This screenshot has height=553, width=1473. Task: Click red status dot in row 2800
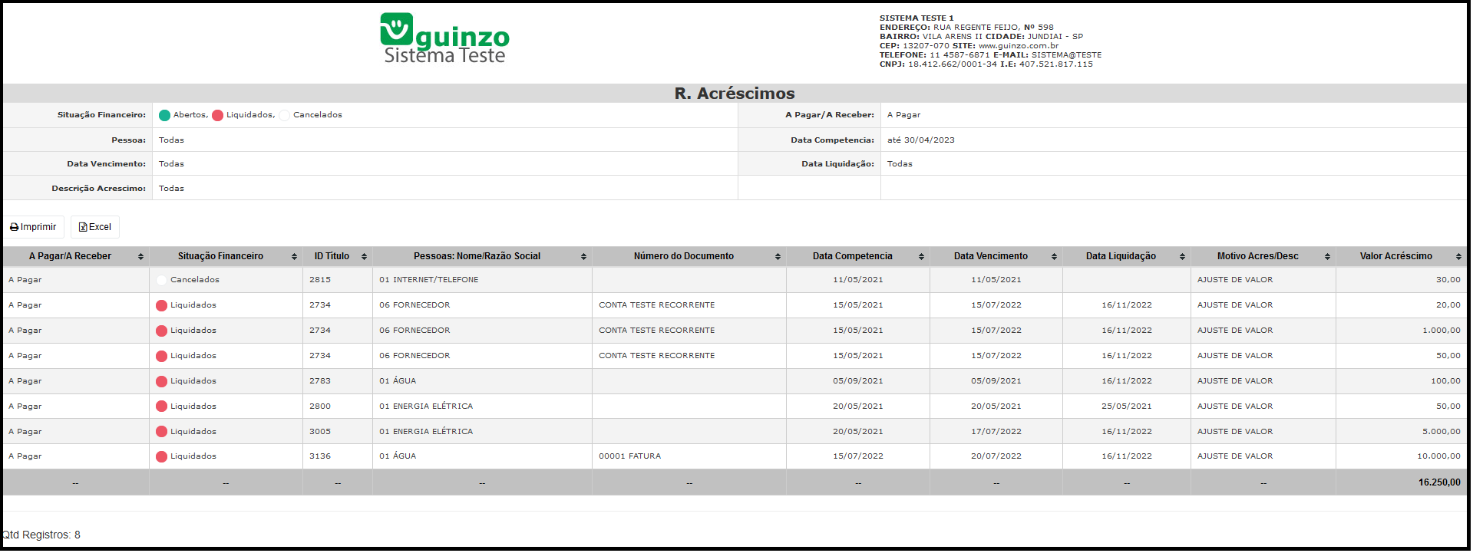(161, 407)
